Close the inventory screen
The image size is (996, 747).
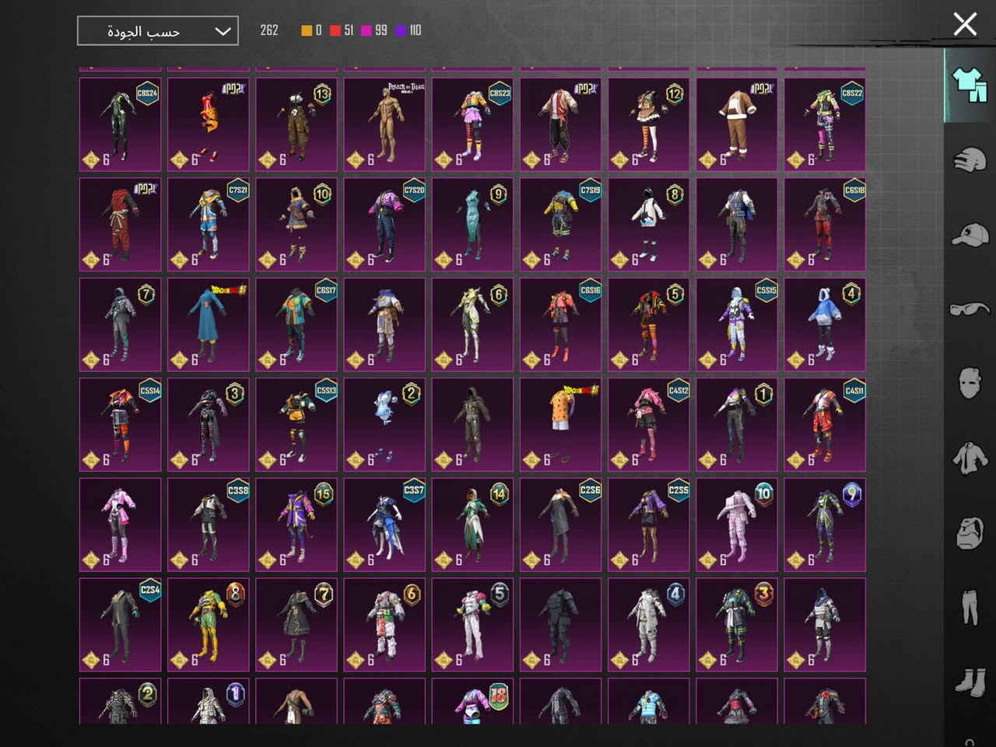click(x=965, y=24)
